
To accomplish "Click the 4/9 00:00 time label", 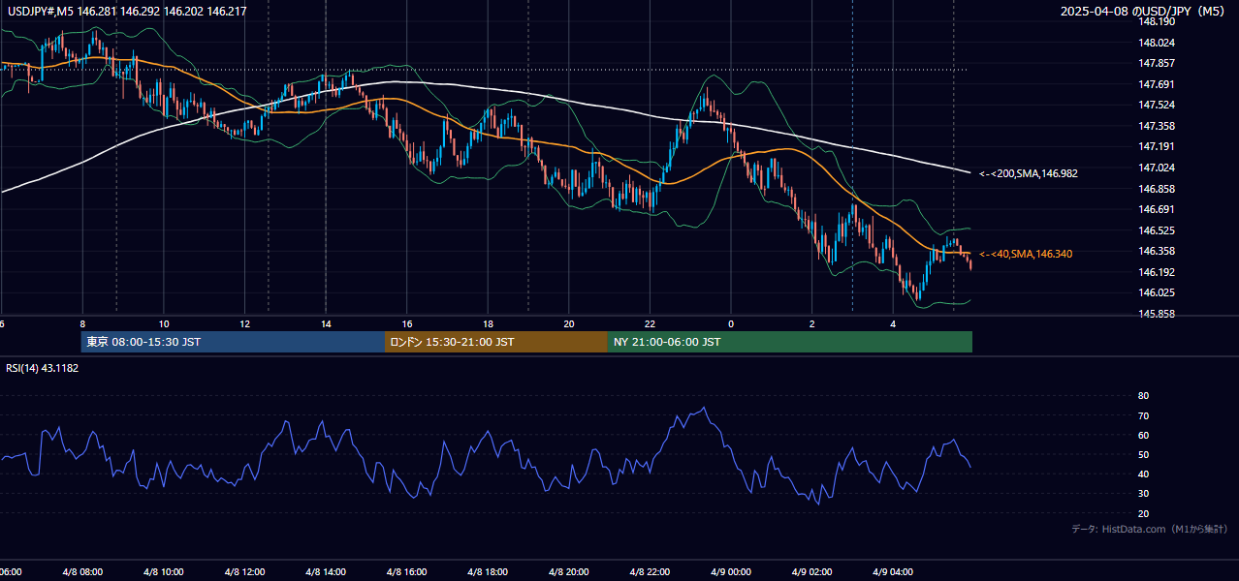I will click(x=731, y=571).
